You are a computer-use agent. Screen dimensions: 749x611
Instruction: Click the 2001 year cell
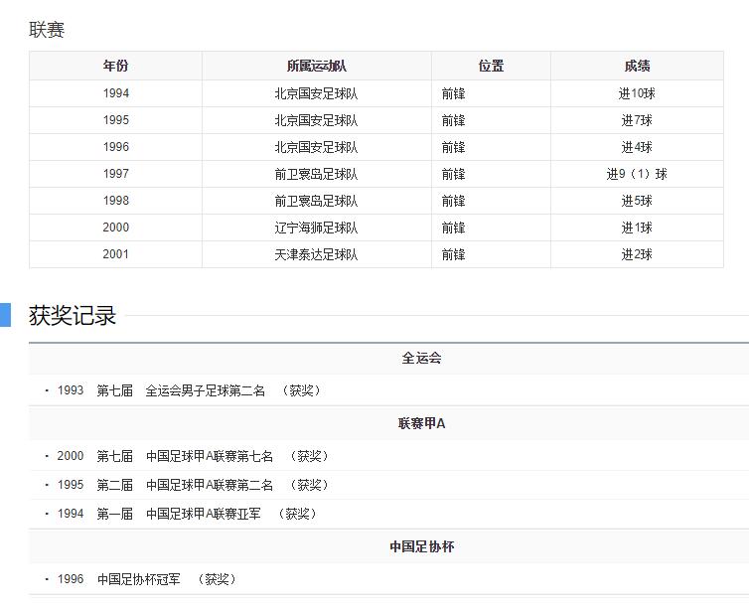point(115,253)
